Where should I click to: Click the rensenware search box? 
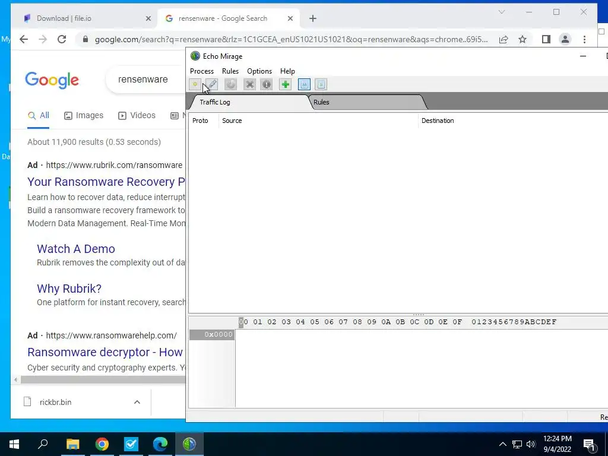coord(146,80)
